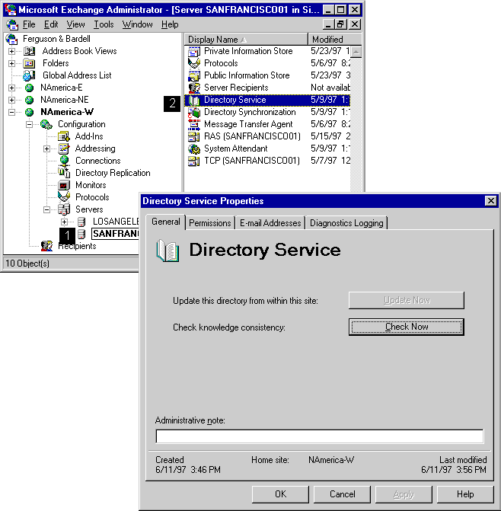Click the Private Information Store icon
501x511 pixels.
[x=194, y=51]
